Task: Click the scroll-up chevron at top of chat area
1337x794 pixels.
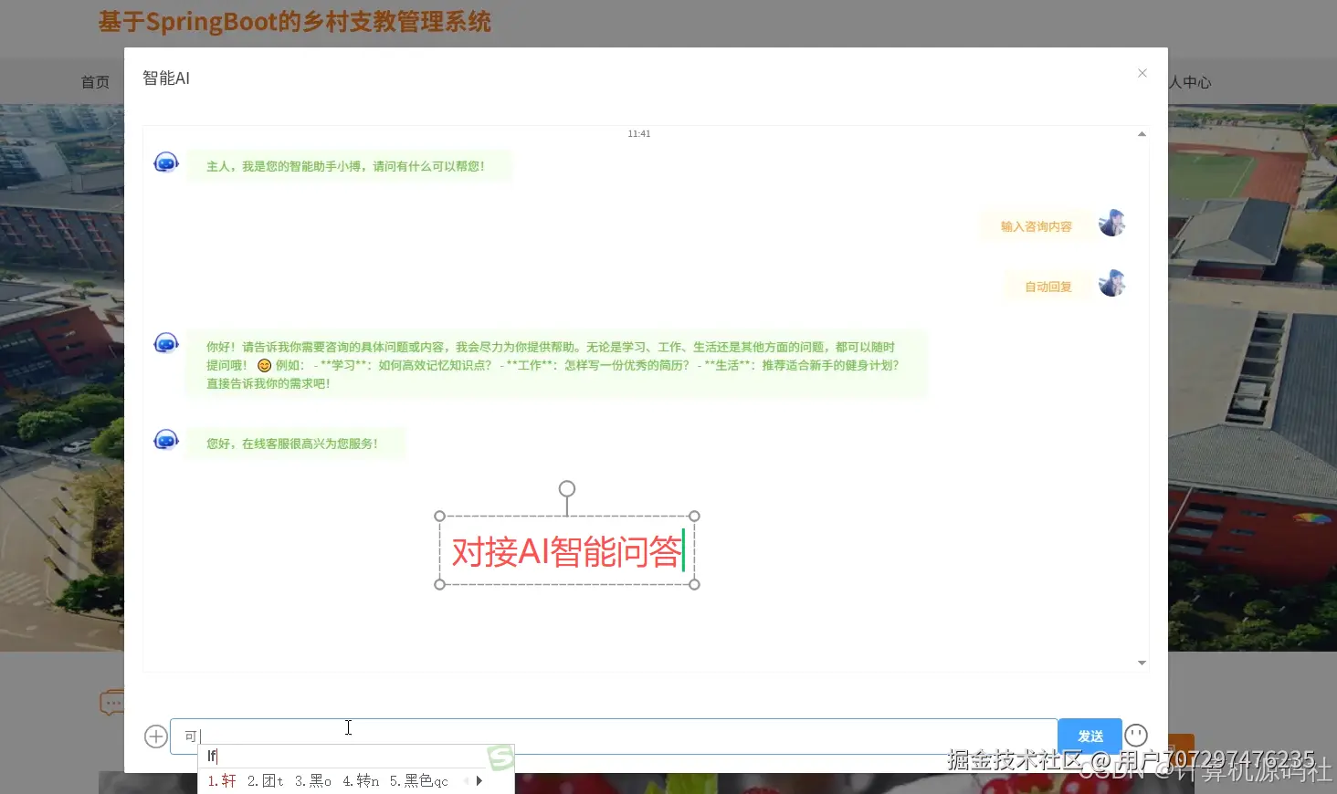Action: (x=1141, y=133)
